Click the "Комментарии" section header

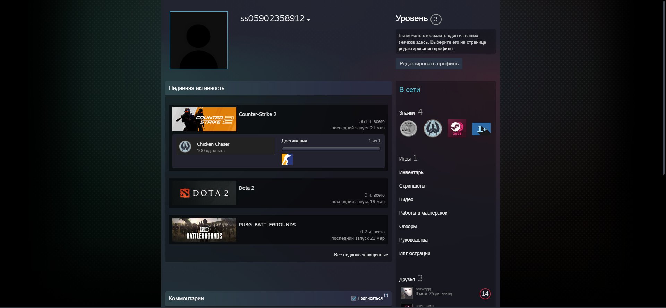(186, 299)
